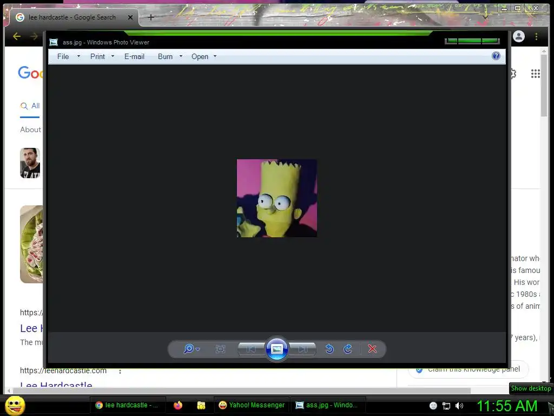Open the Open menu in Photo Viewer

pyautogui.click(x=200, y=56)
